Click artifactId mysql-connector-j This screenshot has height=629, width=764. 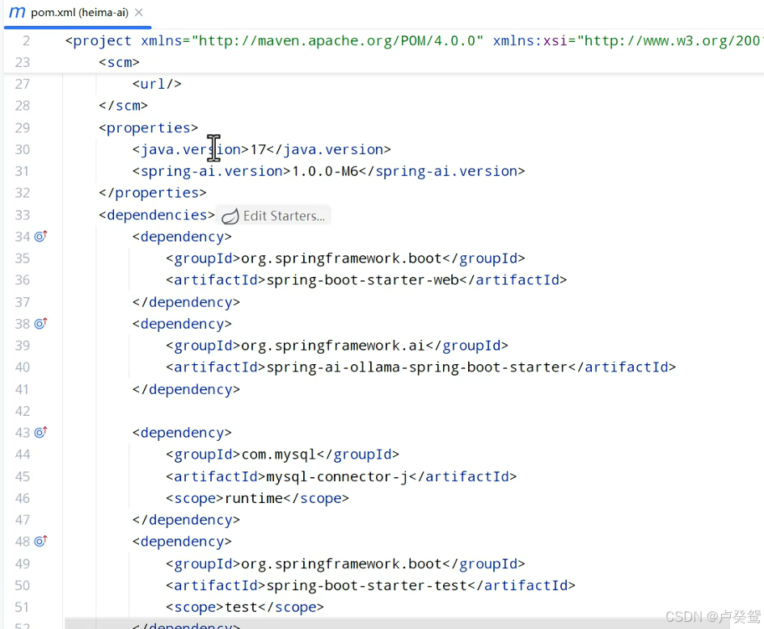337,476
